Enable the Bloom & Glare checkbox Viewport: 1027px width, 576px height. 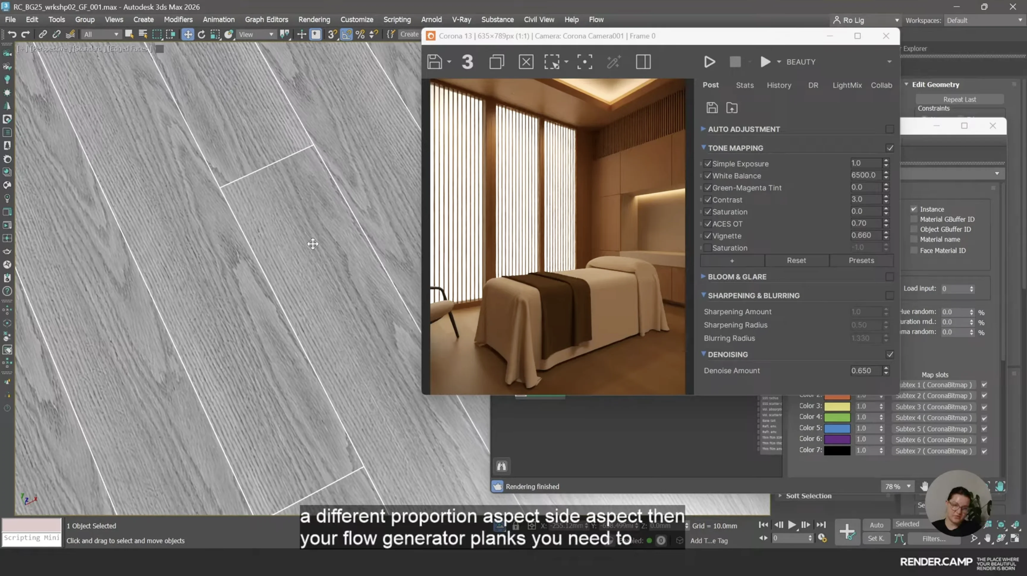tap(889, 277)
